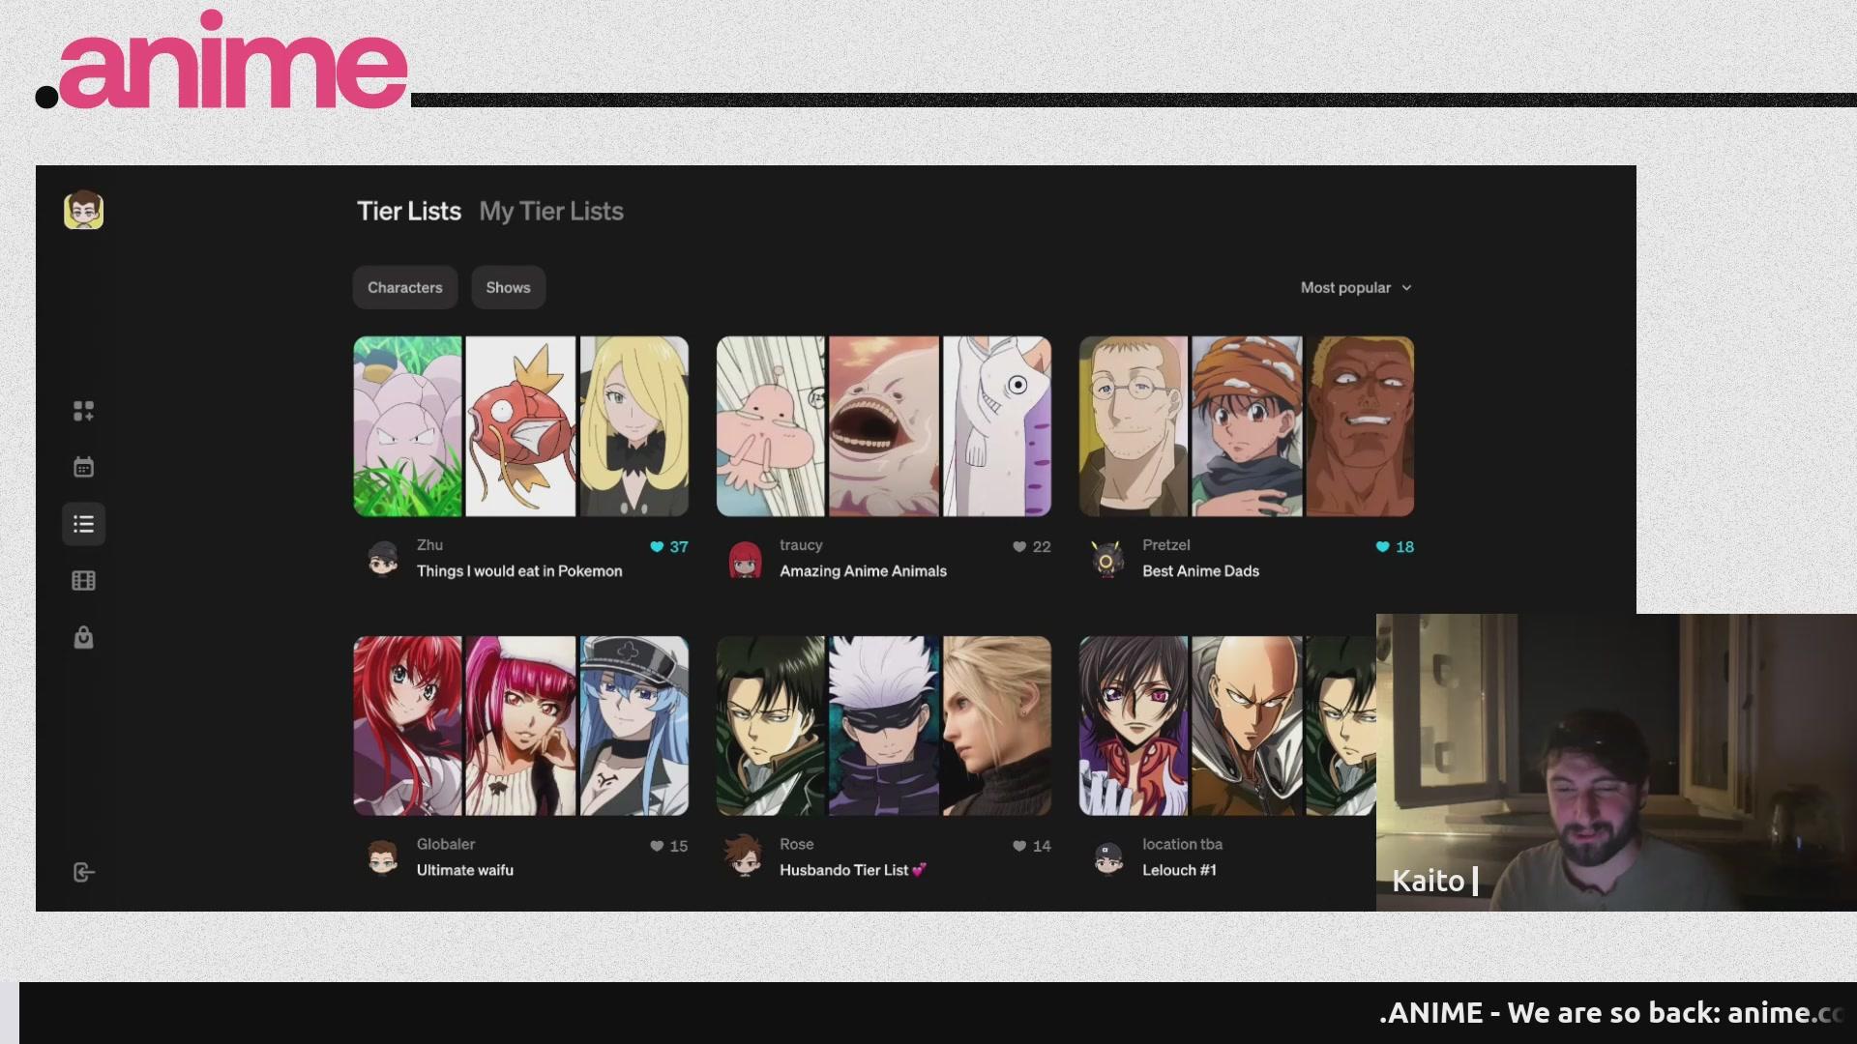Click the Exeggcute thumbnail in Pokemon list

pos(407,426)
